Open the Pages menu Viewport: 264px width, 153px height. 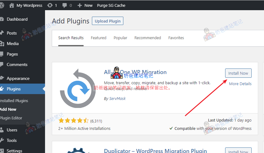12,54
